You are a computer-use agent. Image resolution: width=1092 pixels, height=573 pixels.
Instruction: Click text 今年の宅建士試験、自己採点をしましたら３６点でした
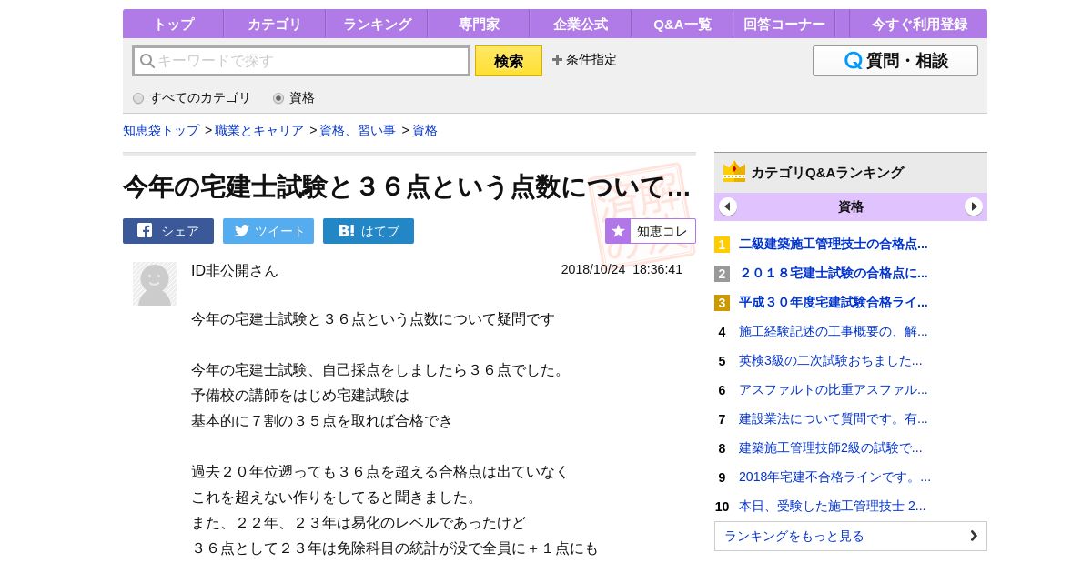[x=380, y=370]
